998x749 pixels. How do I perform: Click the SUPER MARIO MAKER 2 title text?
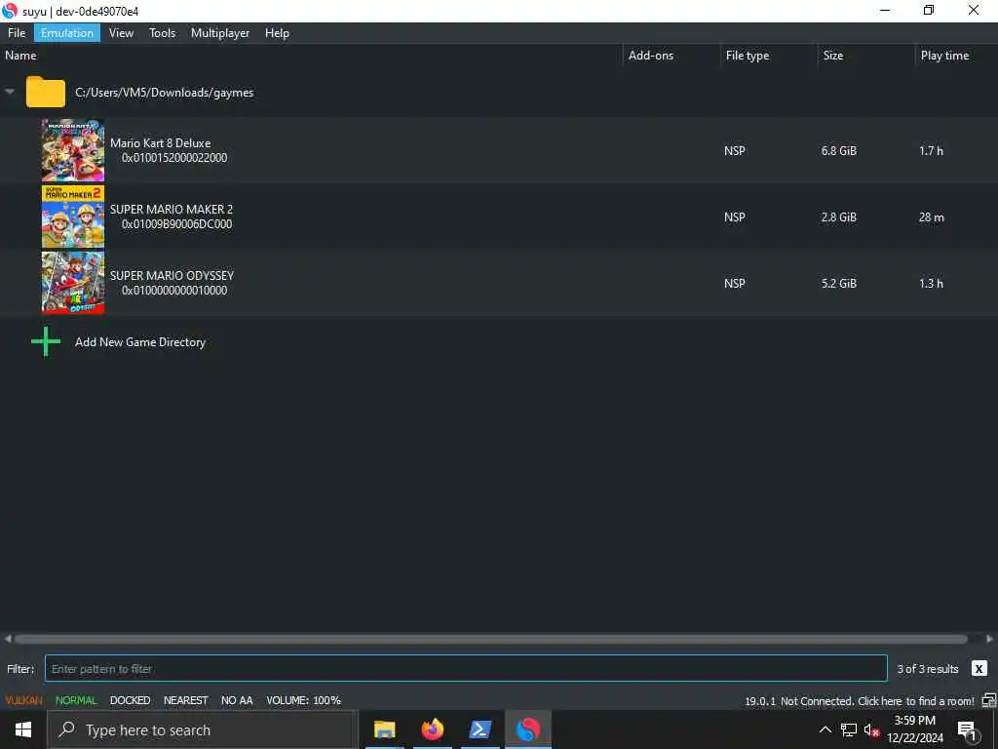coord(172,210)
